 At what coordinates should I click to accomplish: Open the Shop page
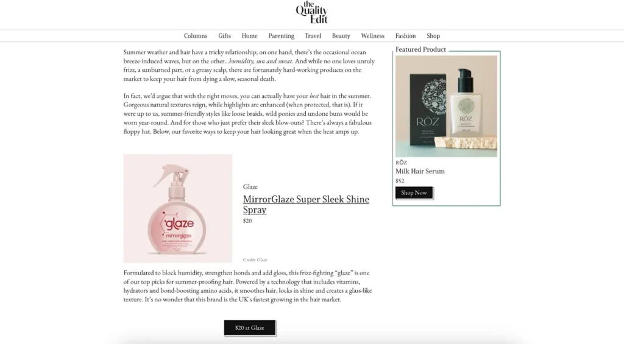click(433, 36)
